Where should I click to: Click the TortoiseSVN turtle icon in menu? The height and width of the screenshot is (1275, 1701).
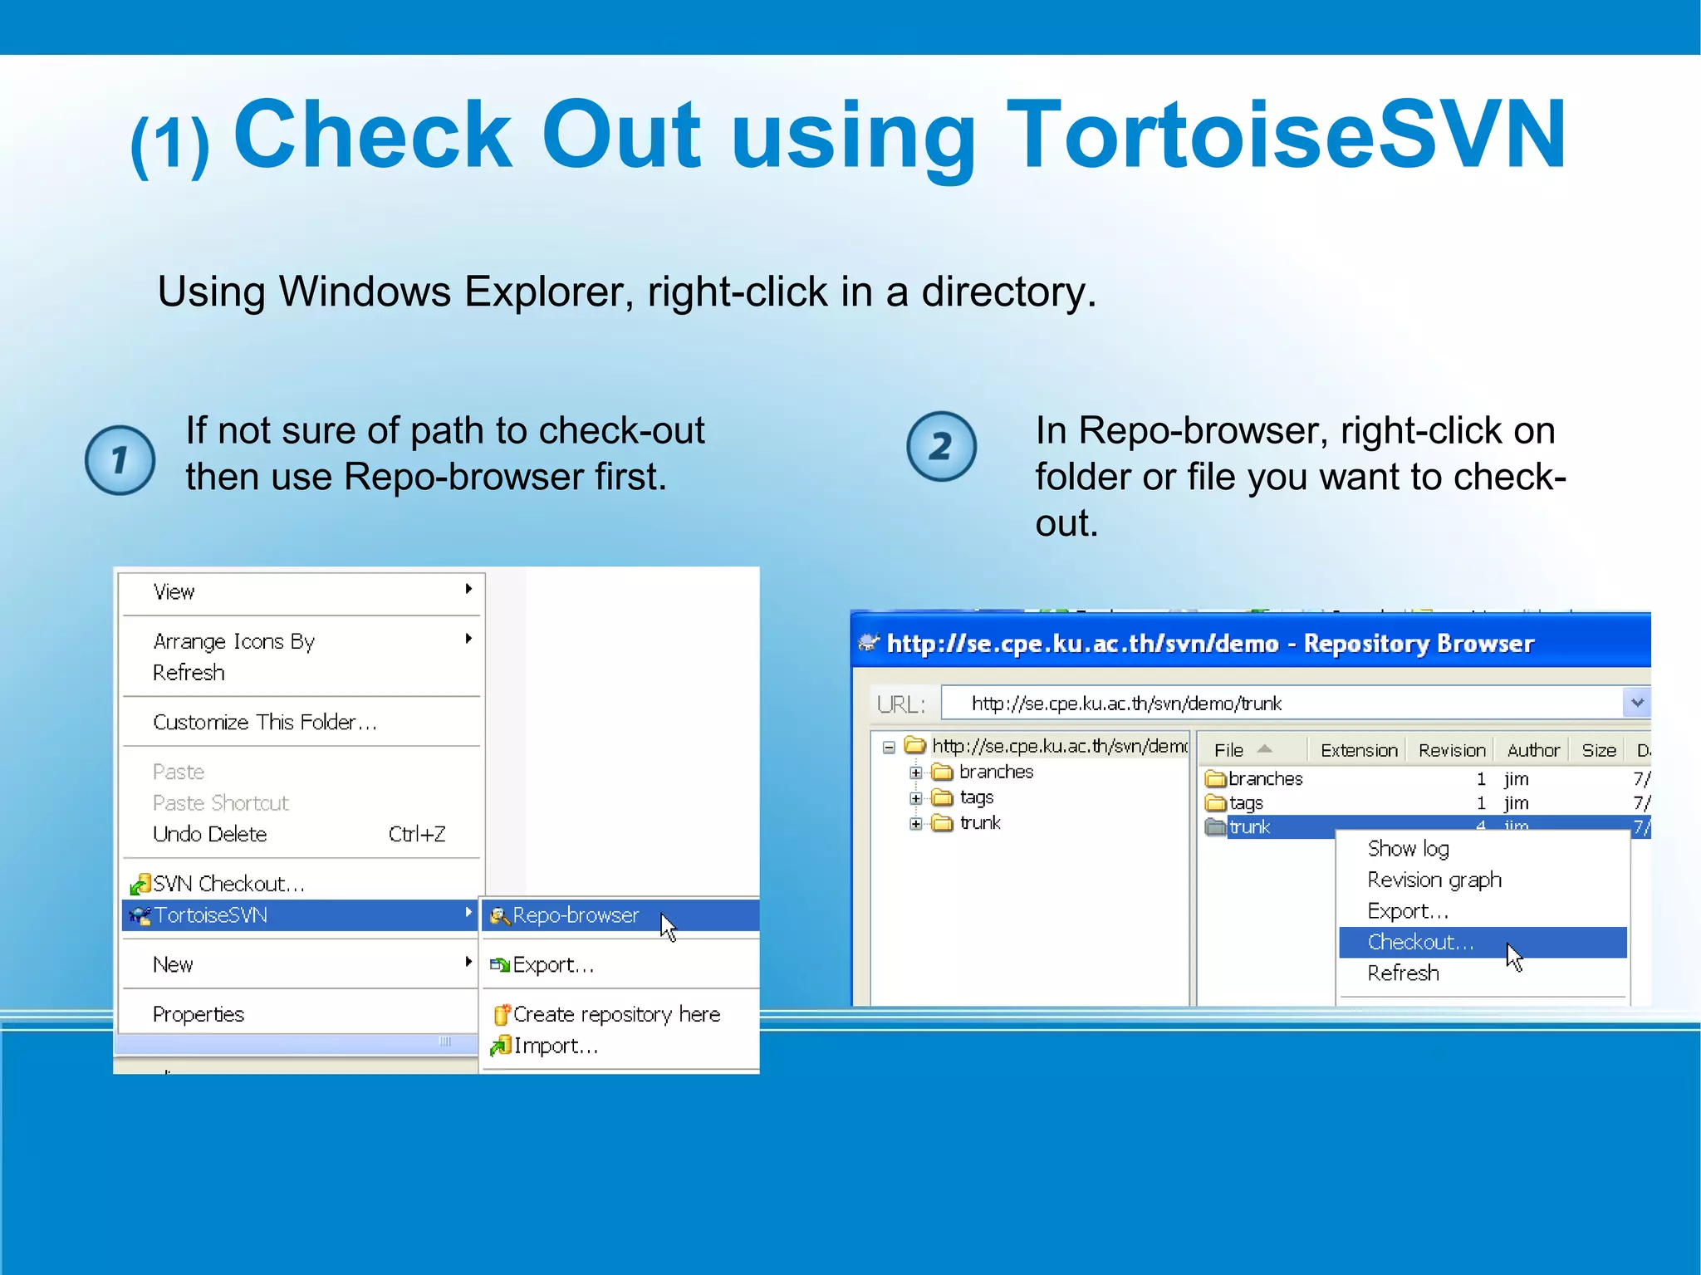(x=140, y=915)
